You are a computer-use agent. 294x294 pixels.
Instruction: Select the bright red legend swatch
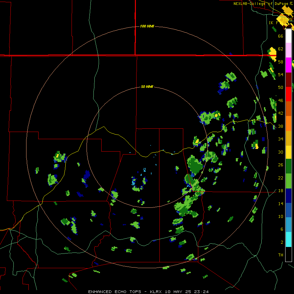[288, 94]
